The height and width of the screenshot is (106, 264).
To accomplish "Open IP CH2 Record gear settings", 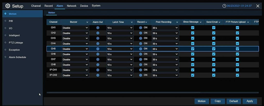I will tap(141, 75).
